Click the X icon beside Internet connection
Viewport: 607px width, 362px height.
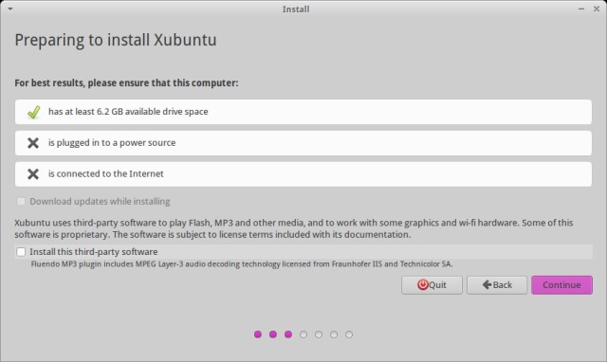(x=33, y=174)
